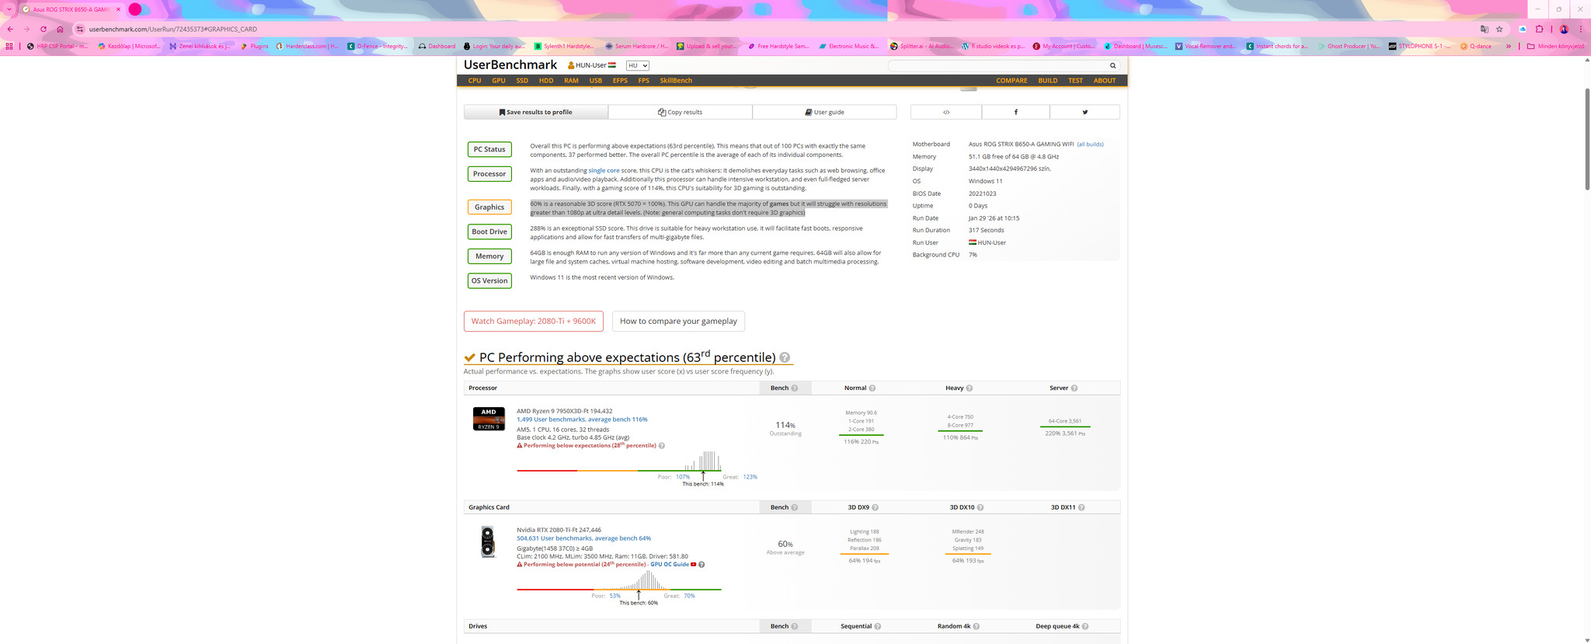Open Chrome profile avatar

coord(1565,29)
